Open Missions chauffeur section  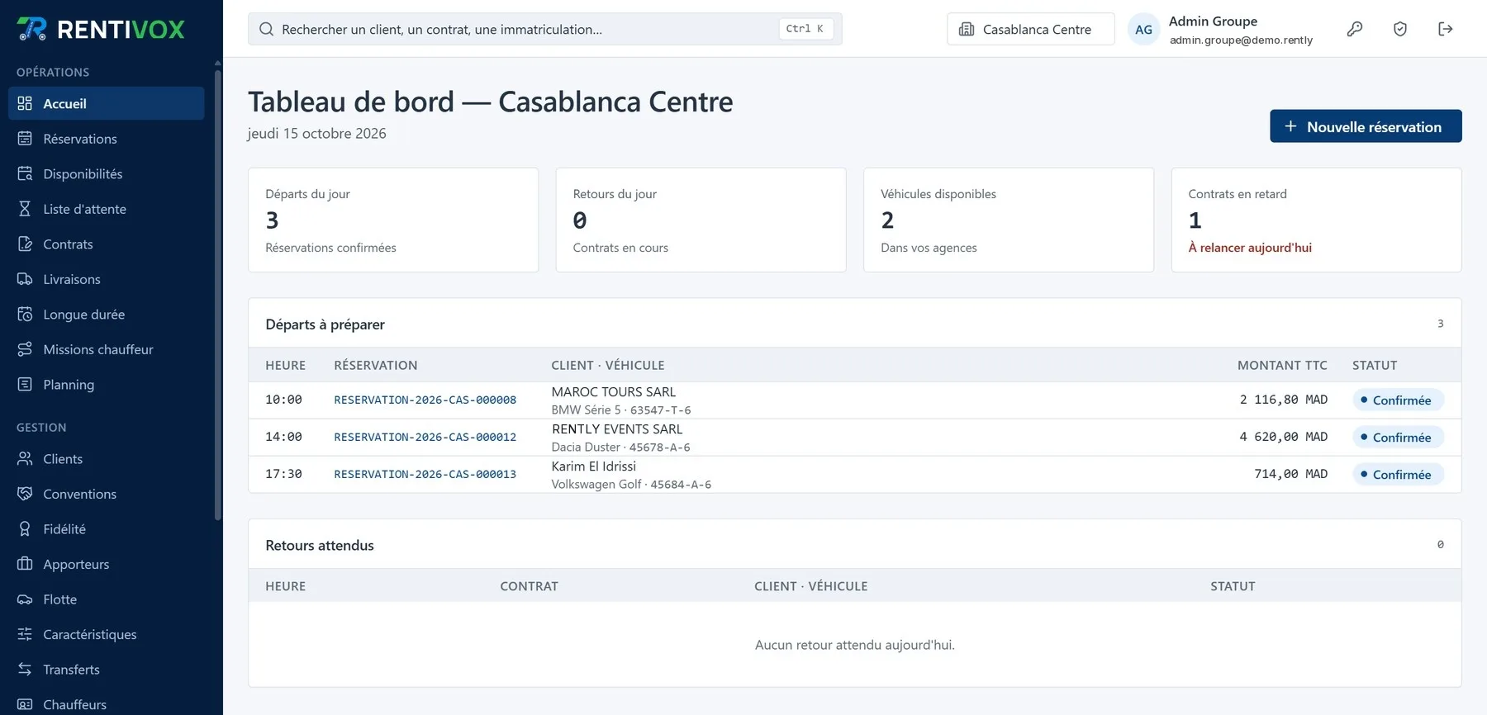106,349
